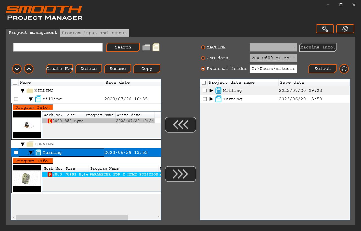Click the triple right-arrow transfer button
This screenshot has height=231, width=361.
tap(180, 174)
